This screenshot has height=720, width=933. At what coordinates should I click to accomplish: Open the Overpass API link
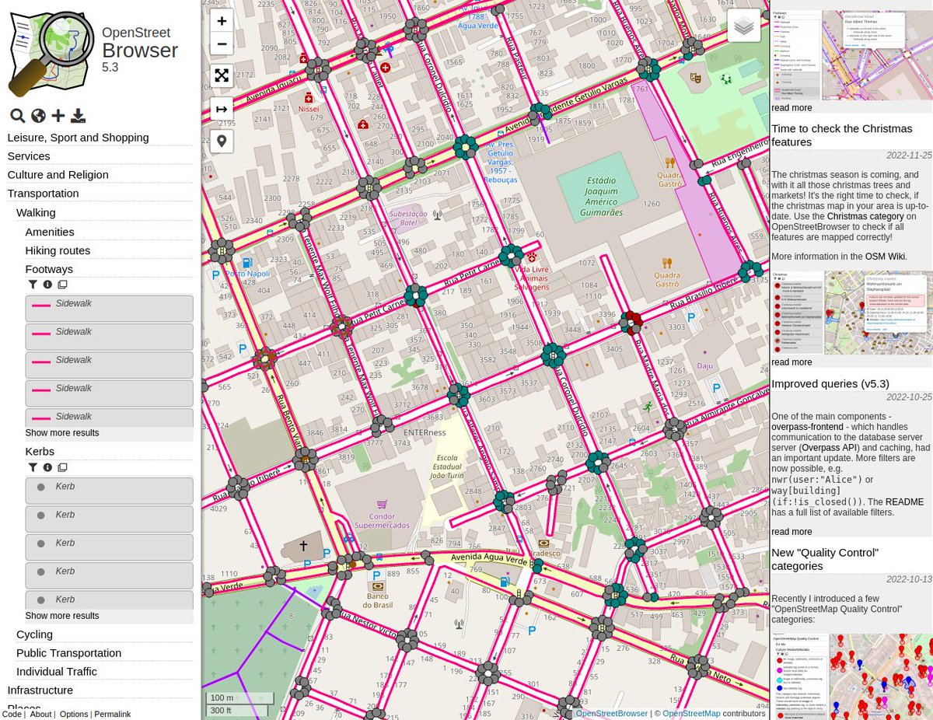830,448
